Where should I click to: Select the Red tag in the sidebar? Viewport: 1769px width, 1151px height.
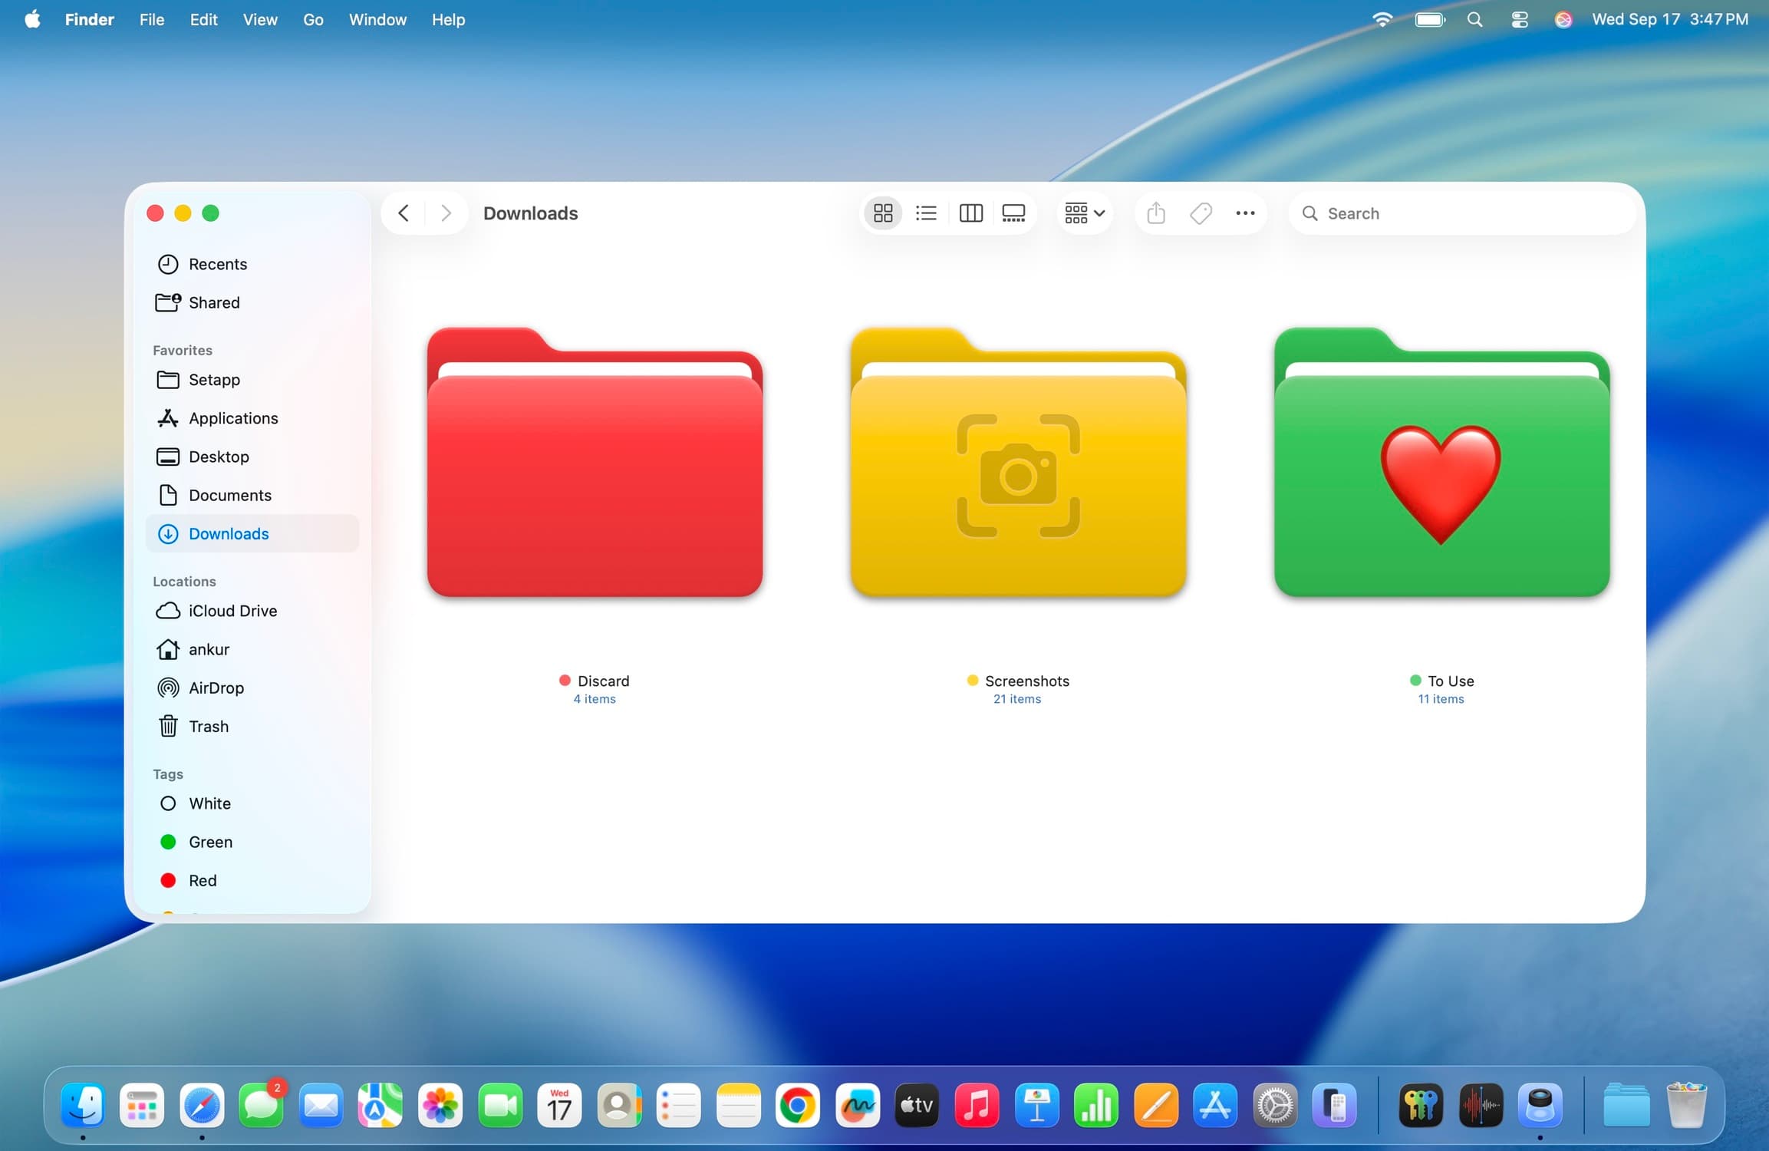coord(202,880)
